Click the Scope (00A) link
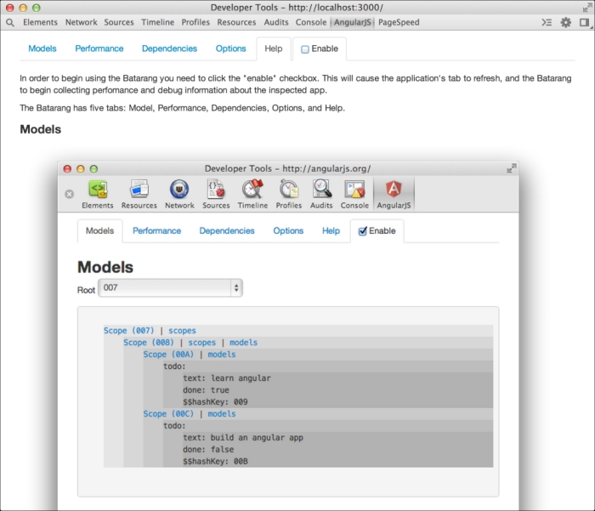Image resolution: width=595 pixels, height=511 pixels. pyautogui.click(x=168, y=355)
